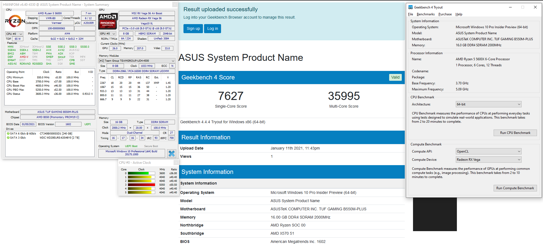Open the GPU #0 selector dropdown
Viewport: 543px width, 244px height.
click(108, 34)
